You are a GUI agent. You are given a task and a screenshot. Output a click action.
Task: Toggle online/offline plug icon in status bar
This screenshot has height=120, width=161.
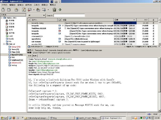(149, 114)
